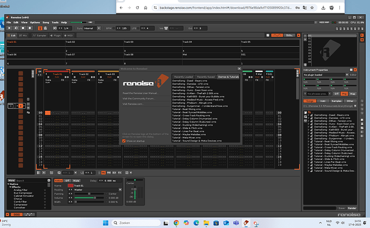
Task: Switch to the Plugin tab
Action: coord(55,35)
